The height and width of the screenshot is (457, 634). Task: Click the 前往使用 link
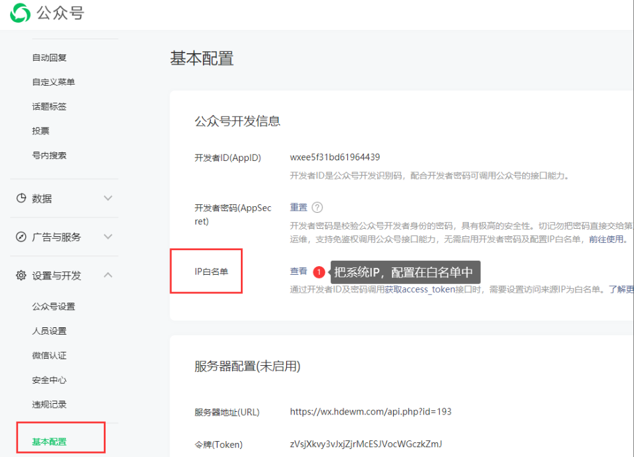coord(607,239)
